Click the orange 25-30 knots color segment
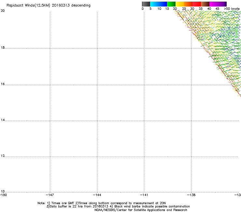Image resolution: width=241 pixels, height=212 pixels. pyautogui.click(x=188, y=4)
